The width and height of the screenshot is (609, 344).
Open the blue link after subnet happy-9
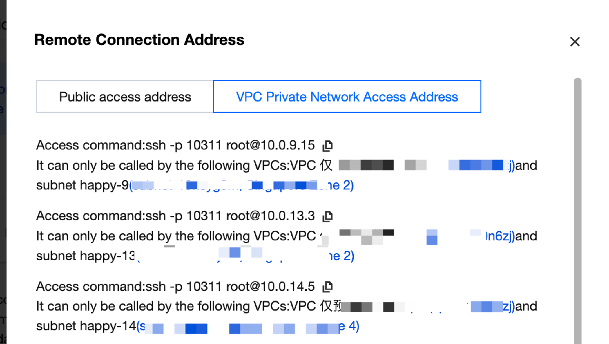[241, 185]
